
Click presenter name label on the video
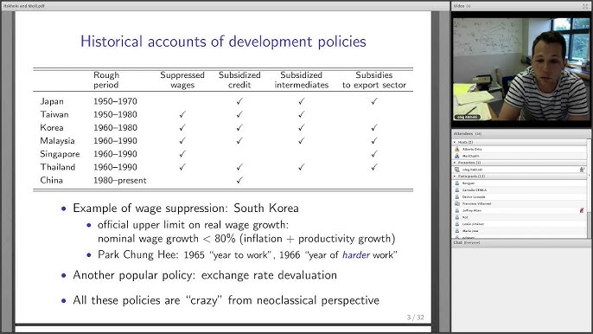(x=468, y=118)
